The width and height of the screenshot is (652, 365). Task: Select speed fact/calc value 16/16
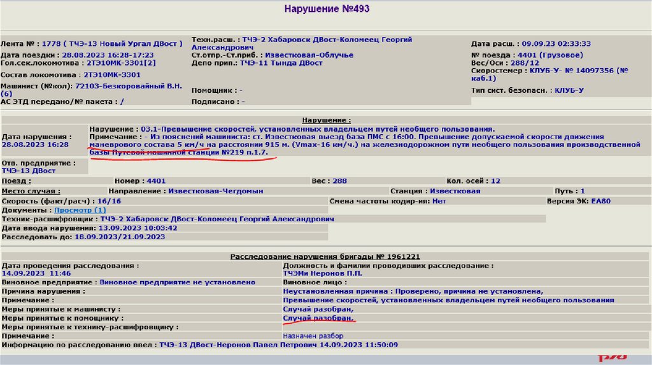109,201
